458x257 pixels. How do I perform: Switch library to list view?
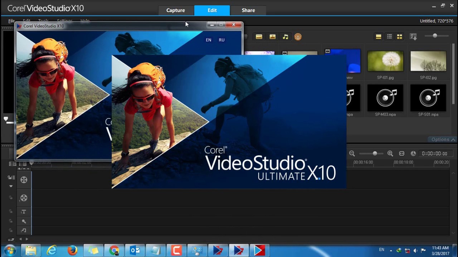(389, 36)
